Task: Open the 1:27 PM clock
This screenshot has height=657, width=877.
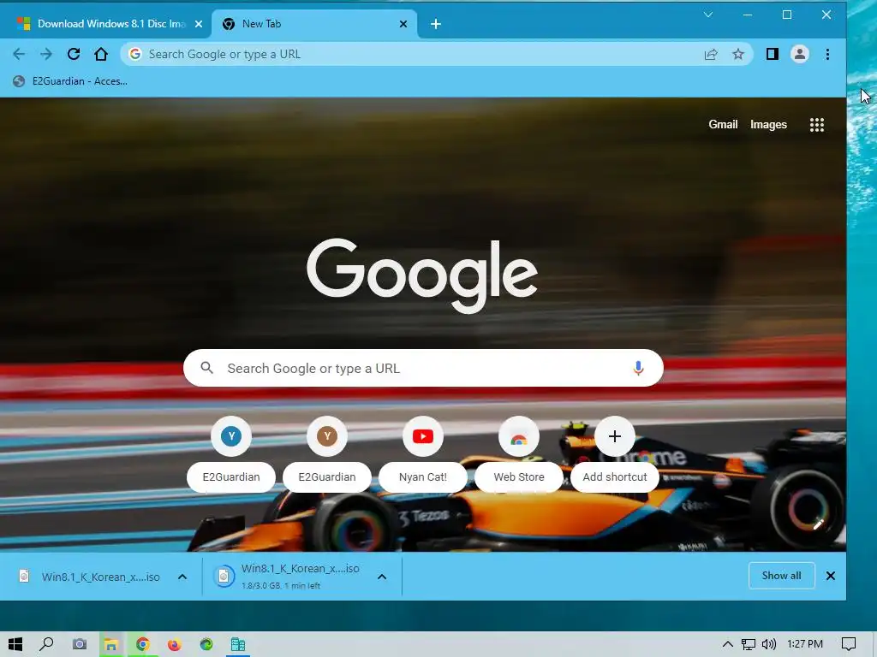Action: pos(805,644)
